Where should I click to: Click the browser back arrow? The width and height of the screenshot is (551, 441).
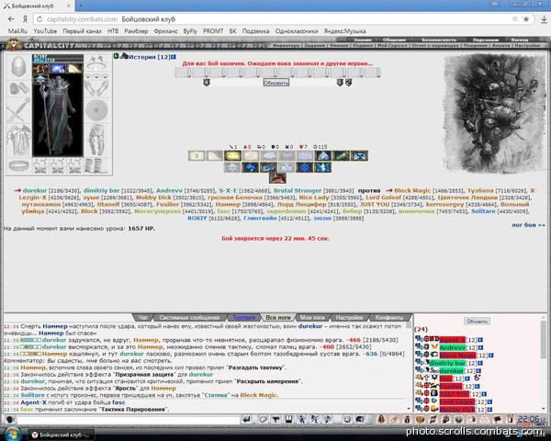[11, 19]
